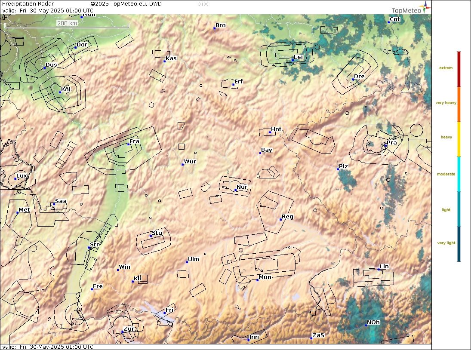Click the 'Zür' city label
471x350 pixels.
(x=129, y=329)
